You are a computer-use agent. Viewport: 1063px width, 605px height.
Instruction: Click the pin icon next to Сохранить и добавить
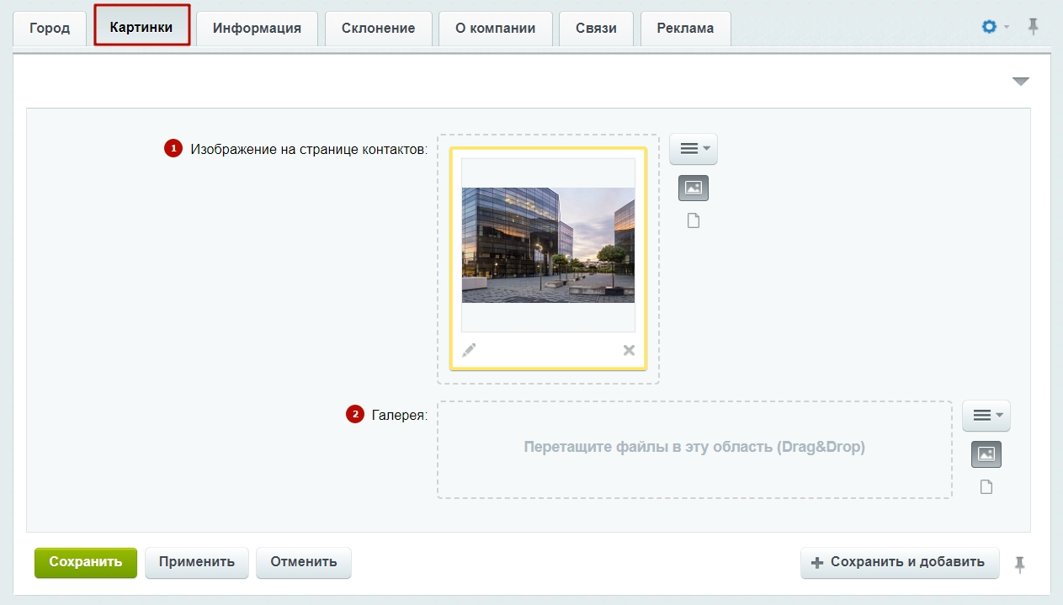1020,565
